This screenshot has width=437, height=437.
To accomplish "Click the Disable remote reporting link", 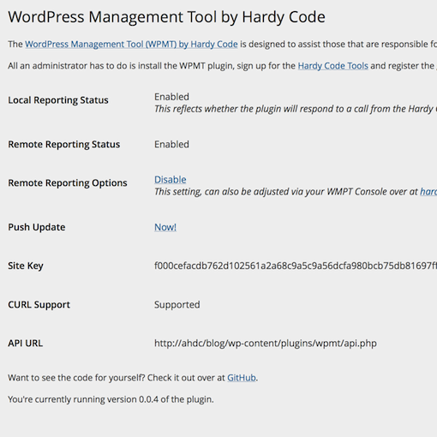I will (171, 179).
